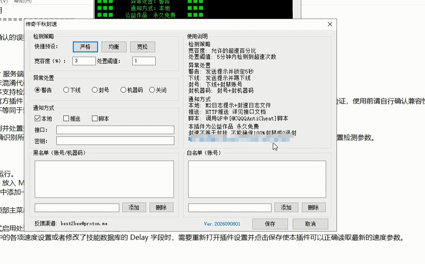This screenshot has width=425, height=264.
Task: Click the text '警告: 发送提示并锁定5秒'
Action: coord(221,72)
